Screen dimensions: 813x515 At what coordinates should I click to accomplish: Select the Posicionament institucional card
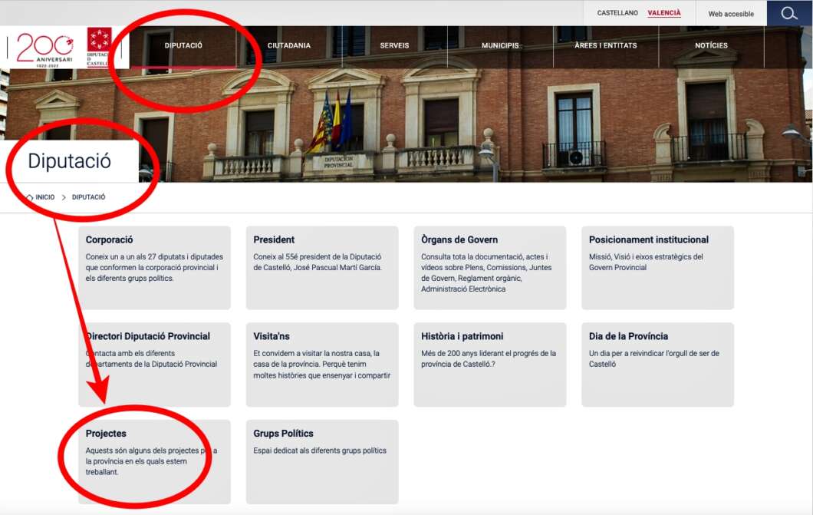657,267
